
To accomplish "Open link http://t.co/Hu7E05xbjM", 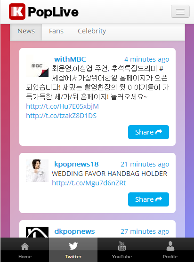I will coord(62,106).
